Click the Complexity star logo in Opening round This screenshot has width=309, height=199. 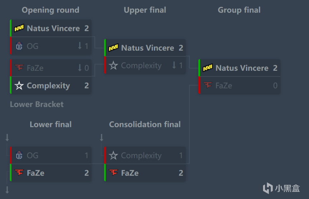click(x=19, y=85)
